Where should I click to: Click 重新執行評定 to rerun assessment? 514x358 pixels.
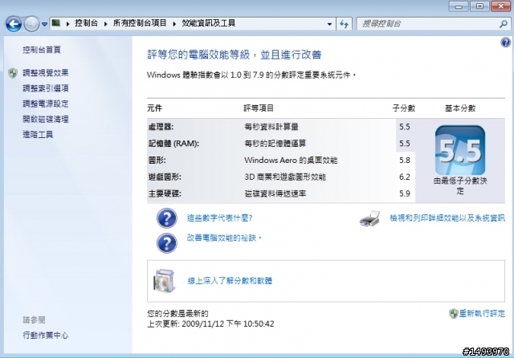pos(482,314)
